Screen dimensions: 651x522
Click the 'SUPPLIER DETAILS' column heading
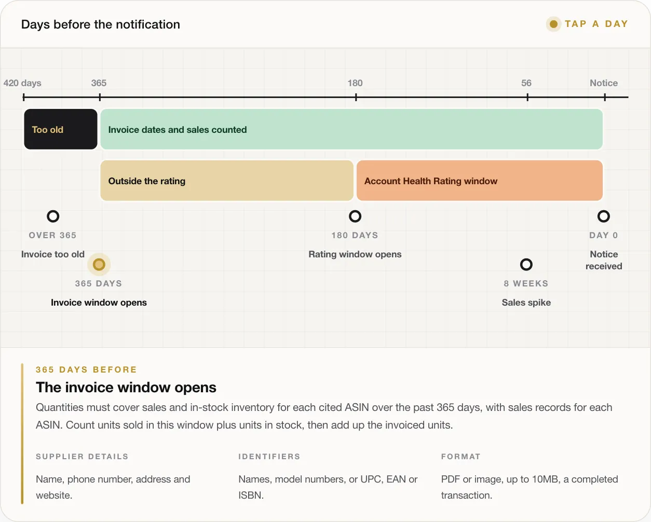[82, 457]
